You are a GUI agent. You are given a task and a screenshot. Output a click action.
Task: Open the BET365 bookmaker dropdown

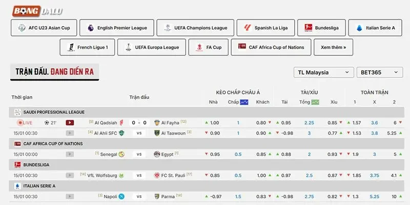380,72
